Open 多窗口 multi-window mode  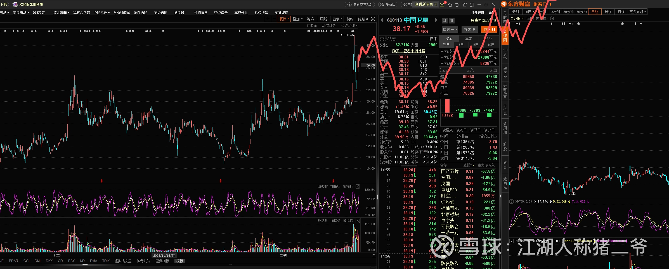click(388, 4)
